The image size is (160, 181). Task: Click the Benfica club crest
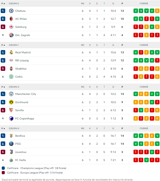11,136
